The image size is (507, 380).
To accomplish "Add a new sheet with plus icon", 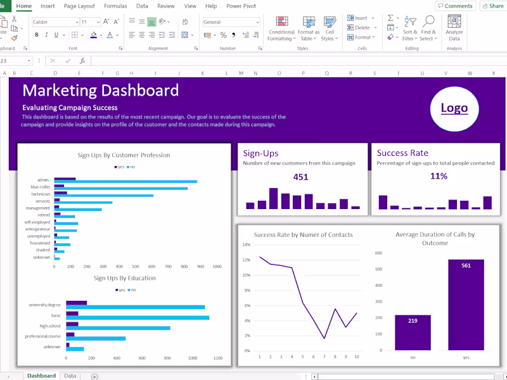I will point(94,376).
